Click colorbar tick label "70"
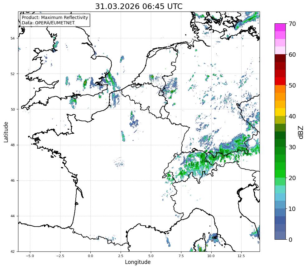The height and width of the screenshot is (268, 307). pos(292,24)
